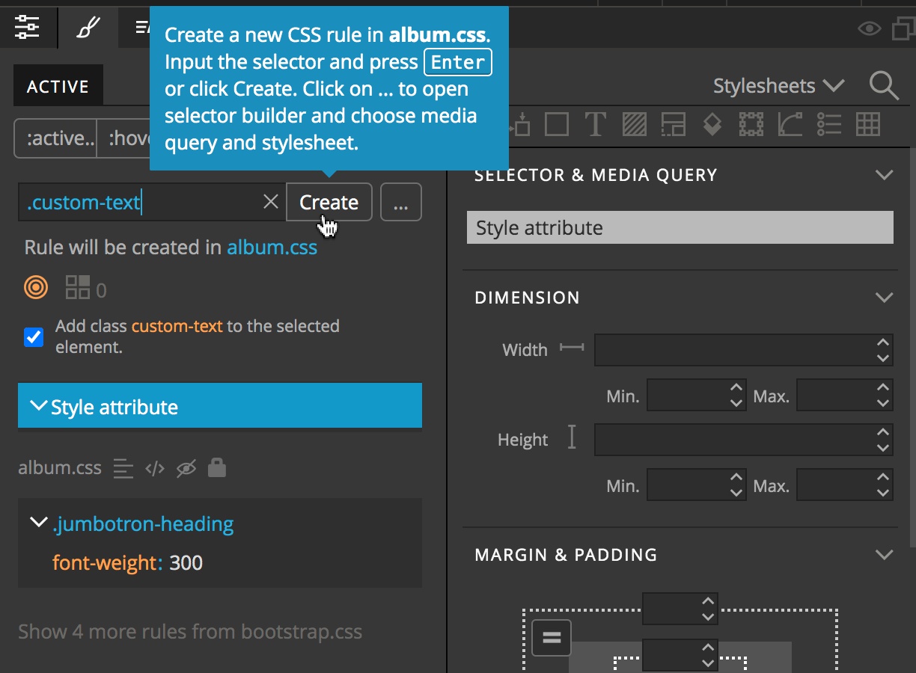Click the orange target selector icon

pos(36,287)
